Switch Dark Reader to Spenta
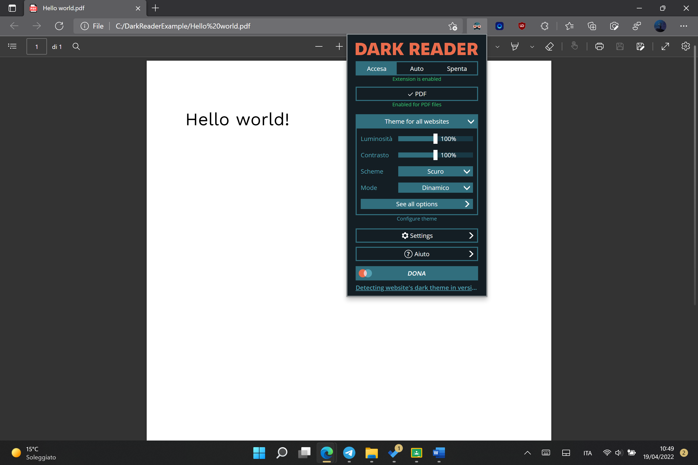Viewport: 698px width, 465px height. [457, 68]
